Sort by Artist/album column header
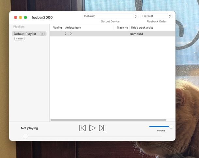Image resolution: width=199 pixels, height=158 pixels. coord(73,28)
